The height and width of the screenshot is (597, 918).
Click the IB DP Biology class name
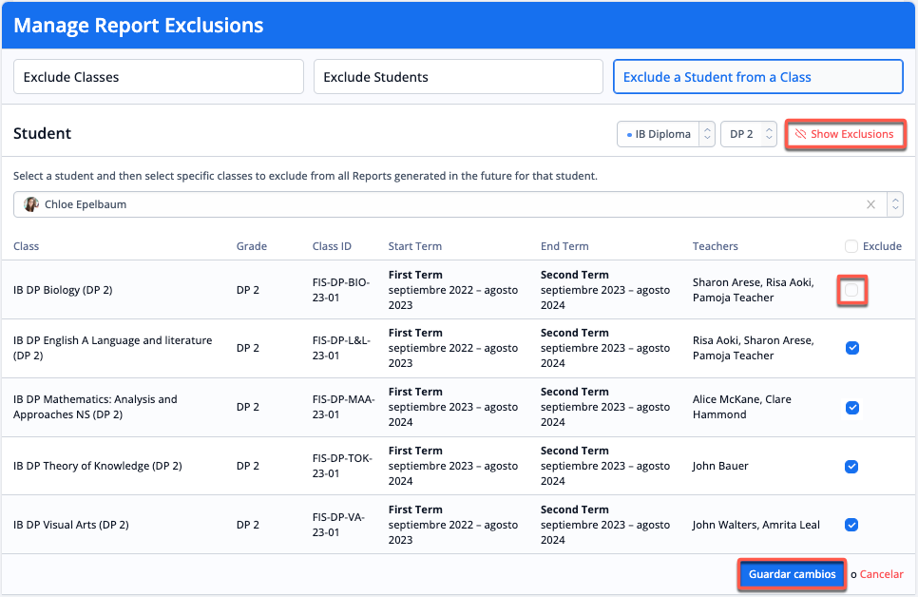tap(63, 290)
